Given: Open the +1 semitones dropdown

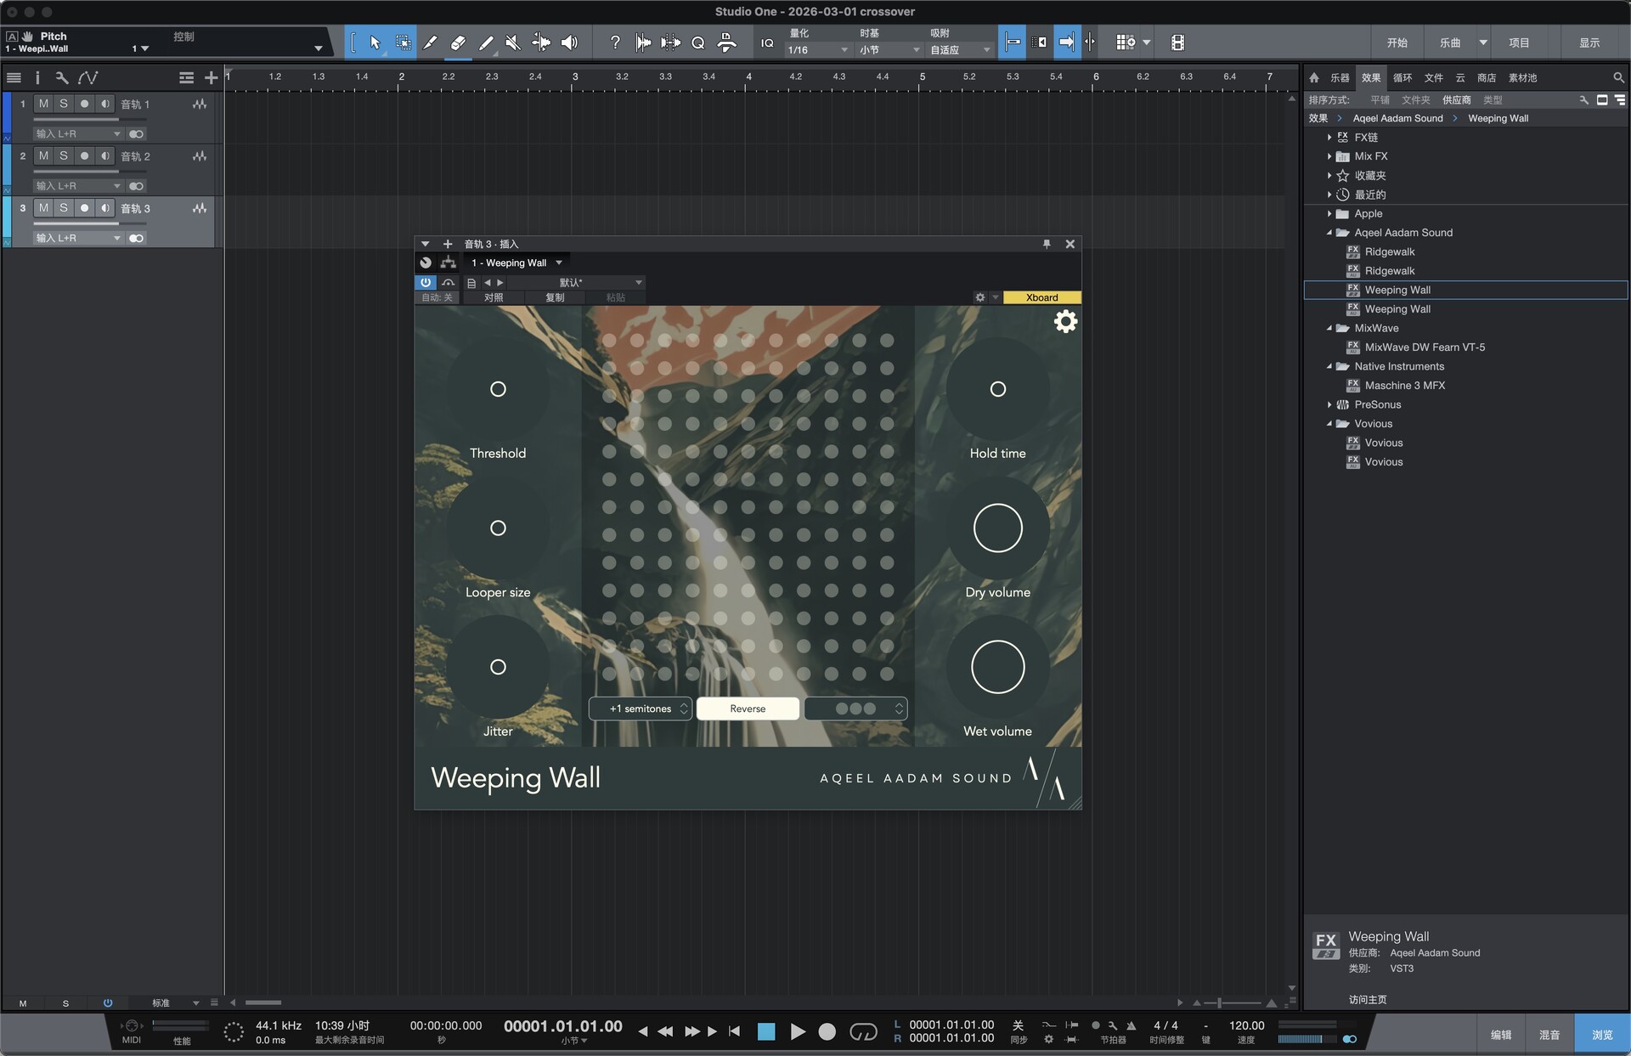Looking at the screenshot, I should pos(641,709).
